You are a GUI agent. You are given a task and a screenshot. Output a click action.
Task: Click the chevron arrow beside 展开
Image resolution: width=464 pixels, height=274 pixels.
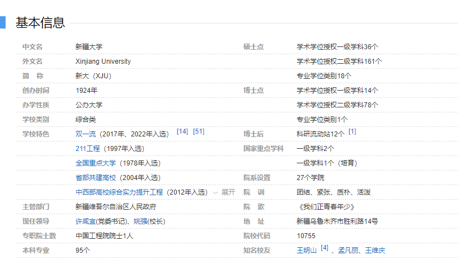click(215, 192)
